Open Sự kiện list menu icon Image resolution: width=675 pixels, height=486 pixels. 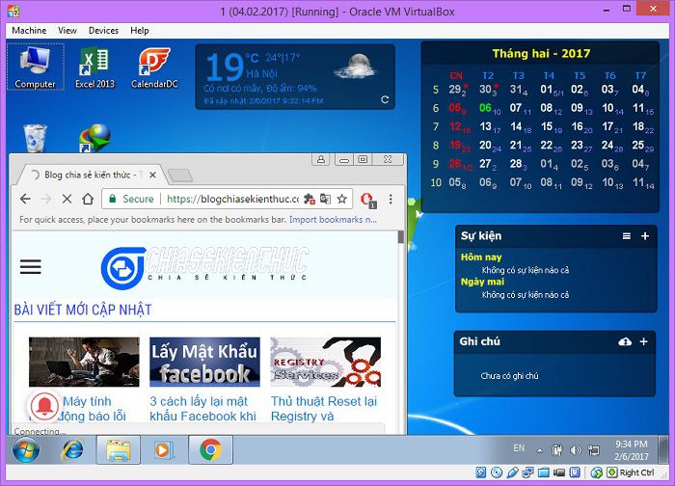[627, 236]
